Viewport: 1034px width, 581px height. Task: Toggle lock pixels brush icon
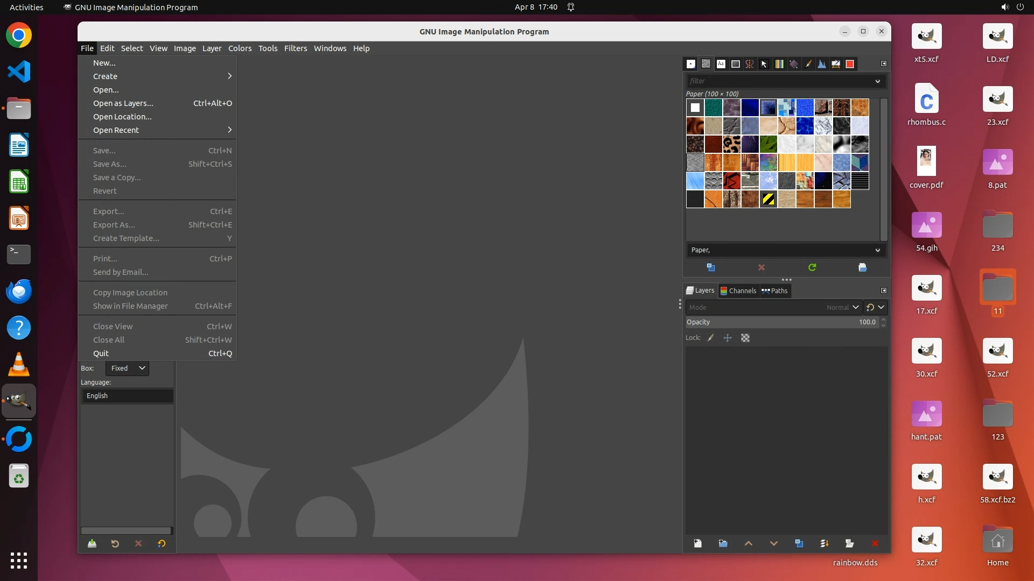pyautogui.click(x=711, y=338)
